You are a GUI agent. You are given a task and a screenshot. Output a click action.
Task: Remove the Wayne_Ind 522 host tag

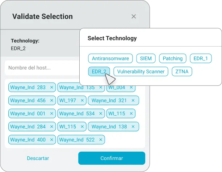coord(101,140)
